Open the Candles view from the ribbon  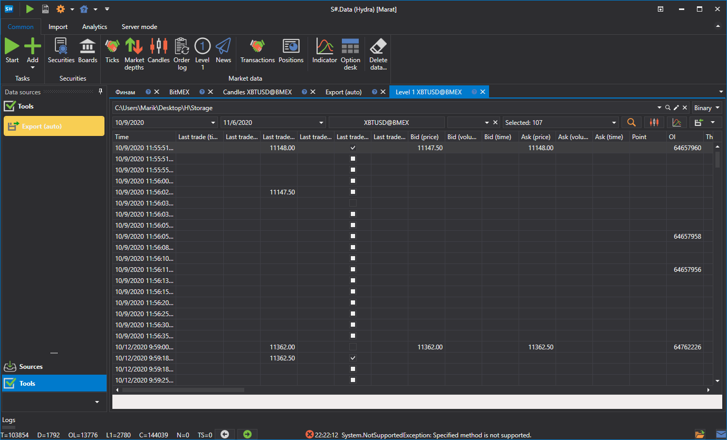click(158, 51)
